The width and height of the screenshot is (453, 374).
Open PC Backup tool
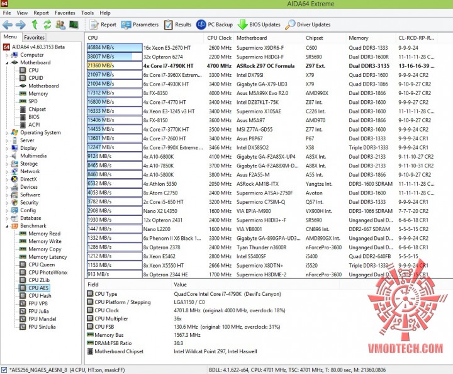point(214,25)
